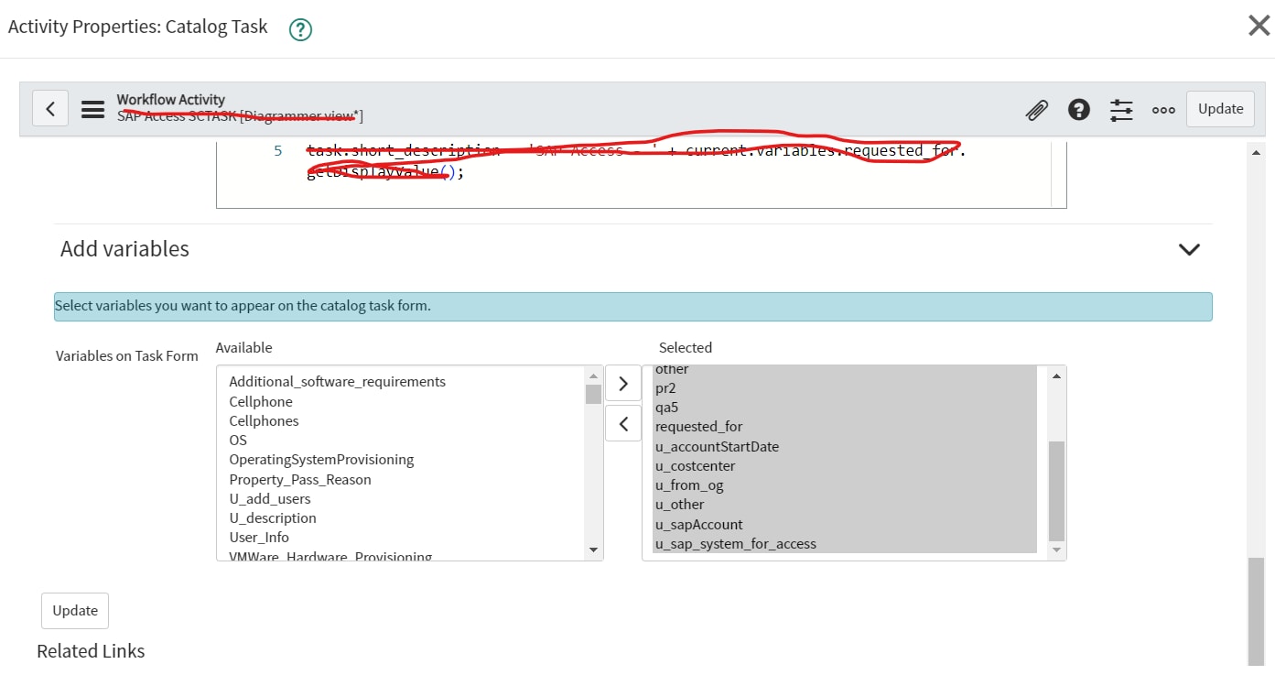Viewport: 1275px width, 675px height.
Task: Close the Activity Properties dialog
Action: (1259, 26)
